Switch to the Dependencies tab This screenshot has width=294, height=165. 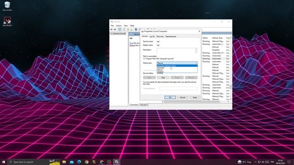[170, 37]
